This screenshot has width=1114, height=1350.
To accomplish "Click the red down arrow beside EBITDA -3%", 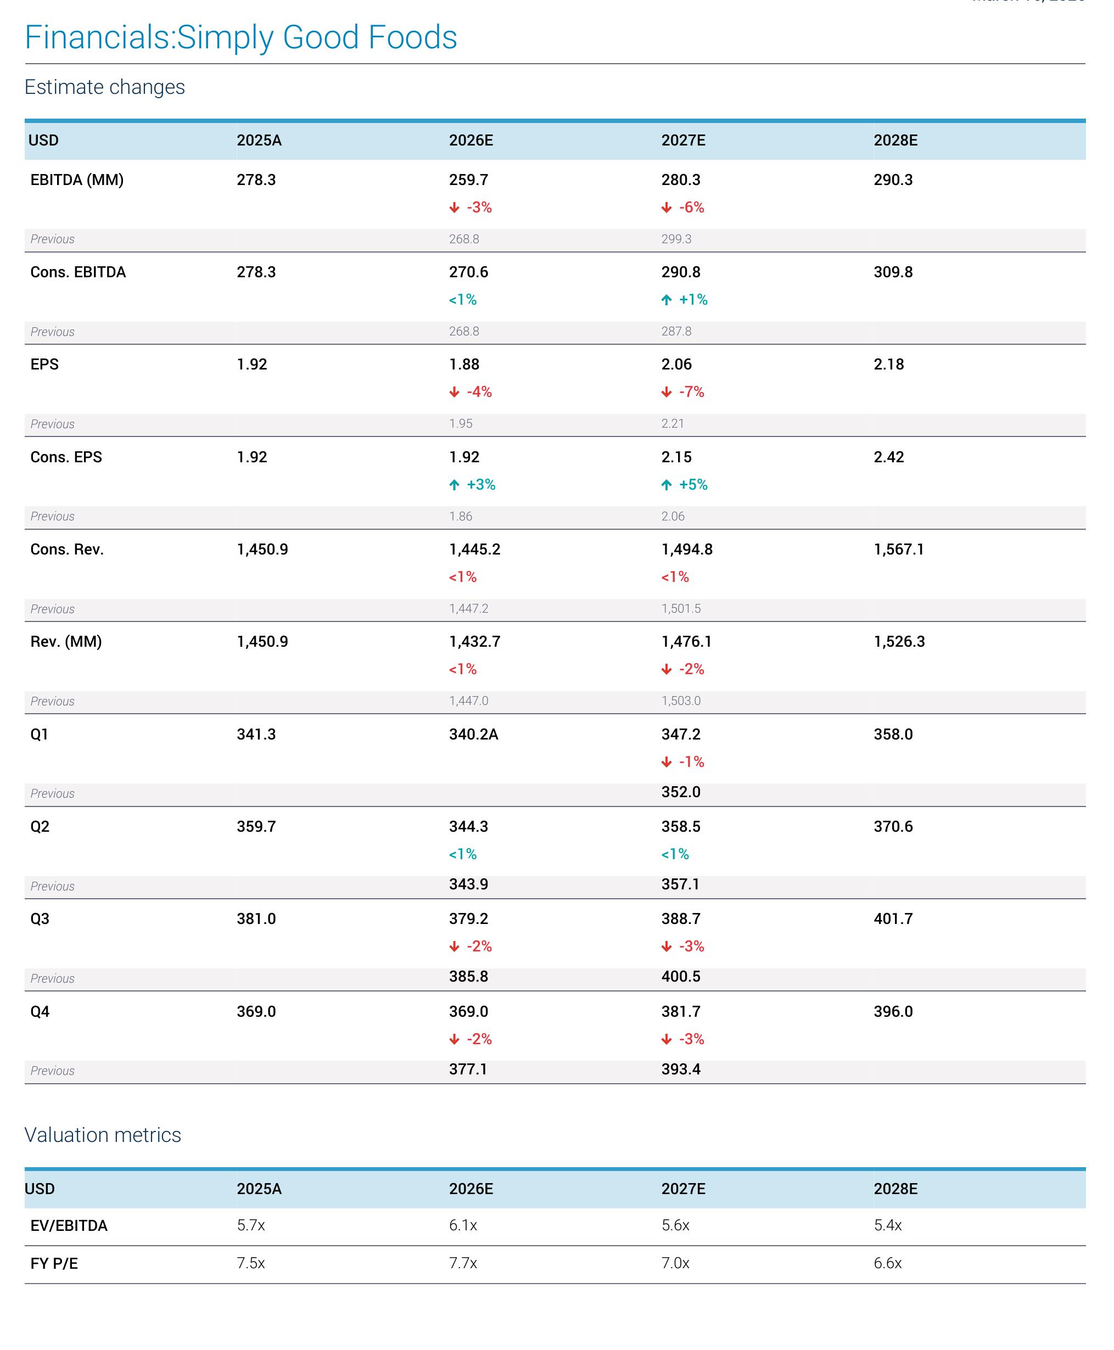I will [x=454, y=207].
